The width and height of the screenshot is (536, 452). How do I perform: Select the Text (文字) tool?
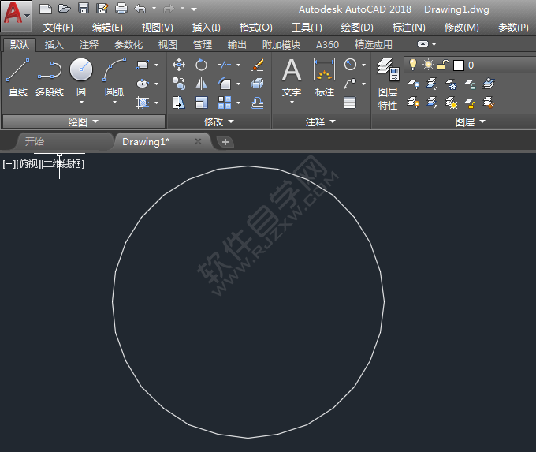(292, 77)
